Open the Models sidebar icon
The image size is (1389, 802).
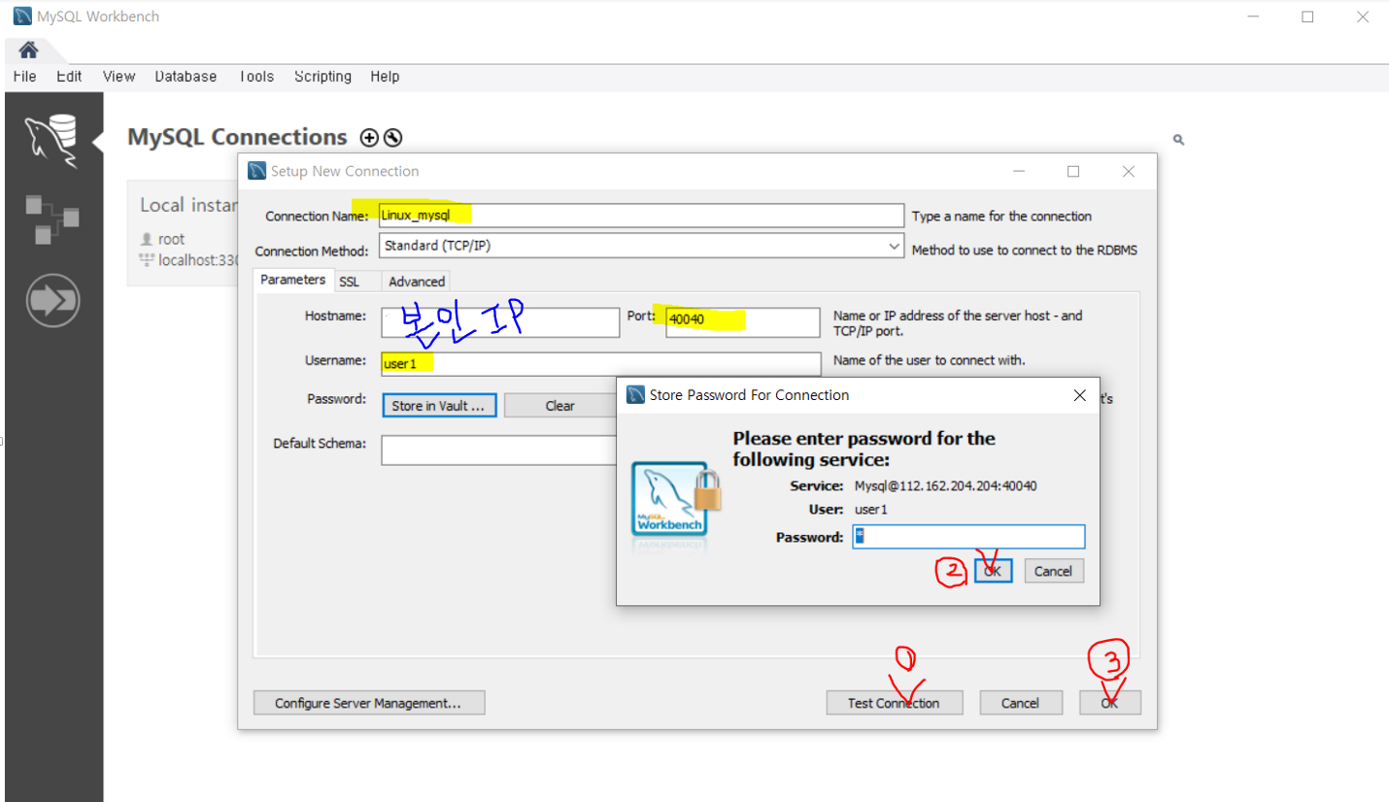point(51,219)
